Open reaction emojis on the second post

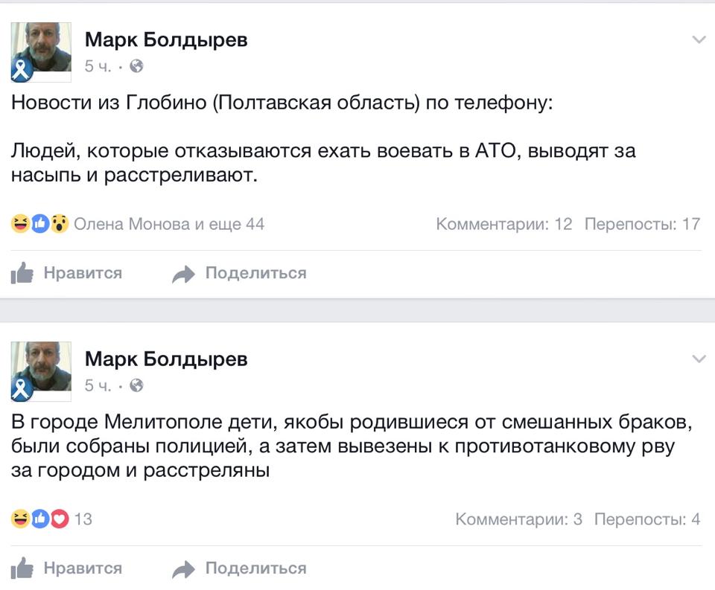point(40,519)
